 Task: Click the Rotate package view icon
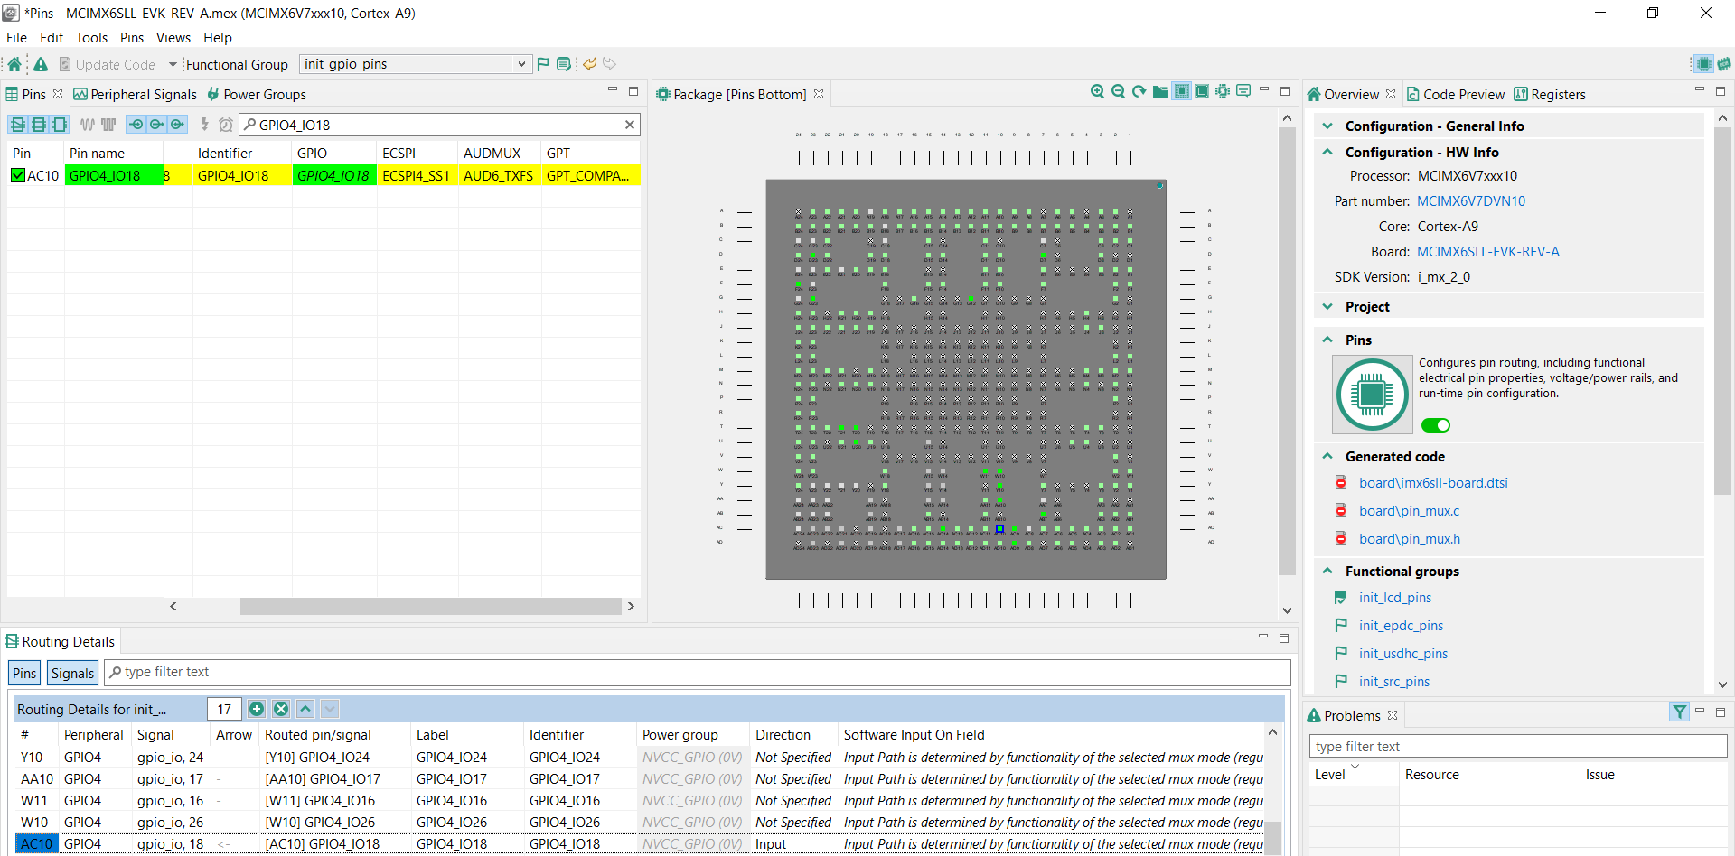(1139, 91)
